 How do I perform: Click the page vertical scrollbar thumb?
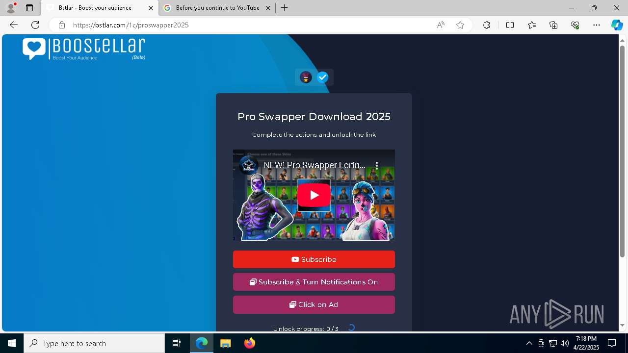[x=623, y=151]
